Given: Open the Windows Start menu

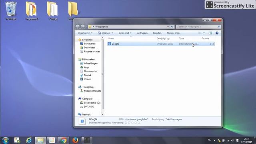Looking at the screenshot, I should click(x=5, y=140).
